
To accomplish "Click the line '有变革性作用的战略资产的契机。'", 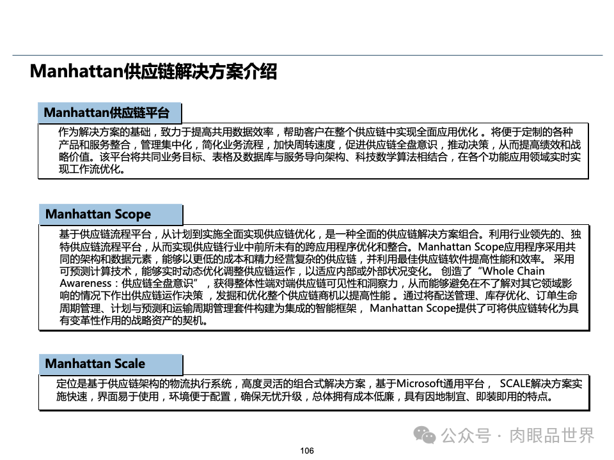I will 134,321.
